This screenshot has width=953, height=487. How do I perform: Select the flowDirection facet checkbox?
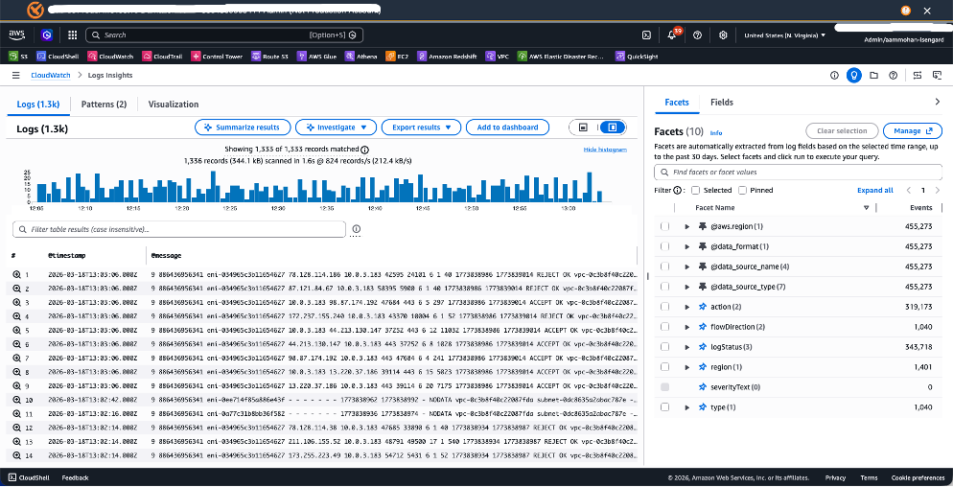(x=665, y=327)
